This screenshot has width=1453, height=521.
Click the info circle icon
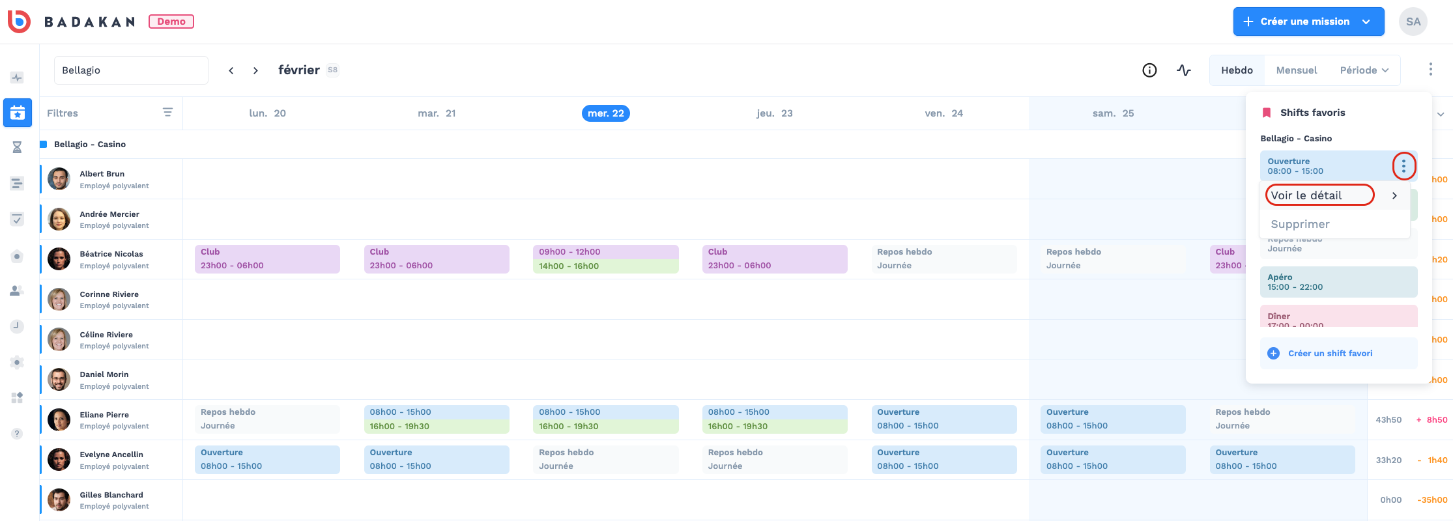coord(1149,70)
